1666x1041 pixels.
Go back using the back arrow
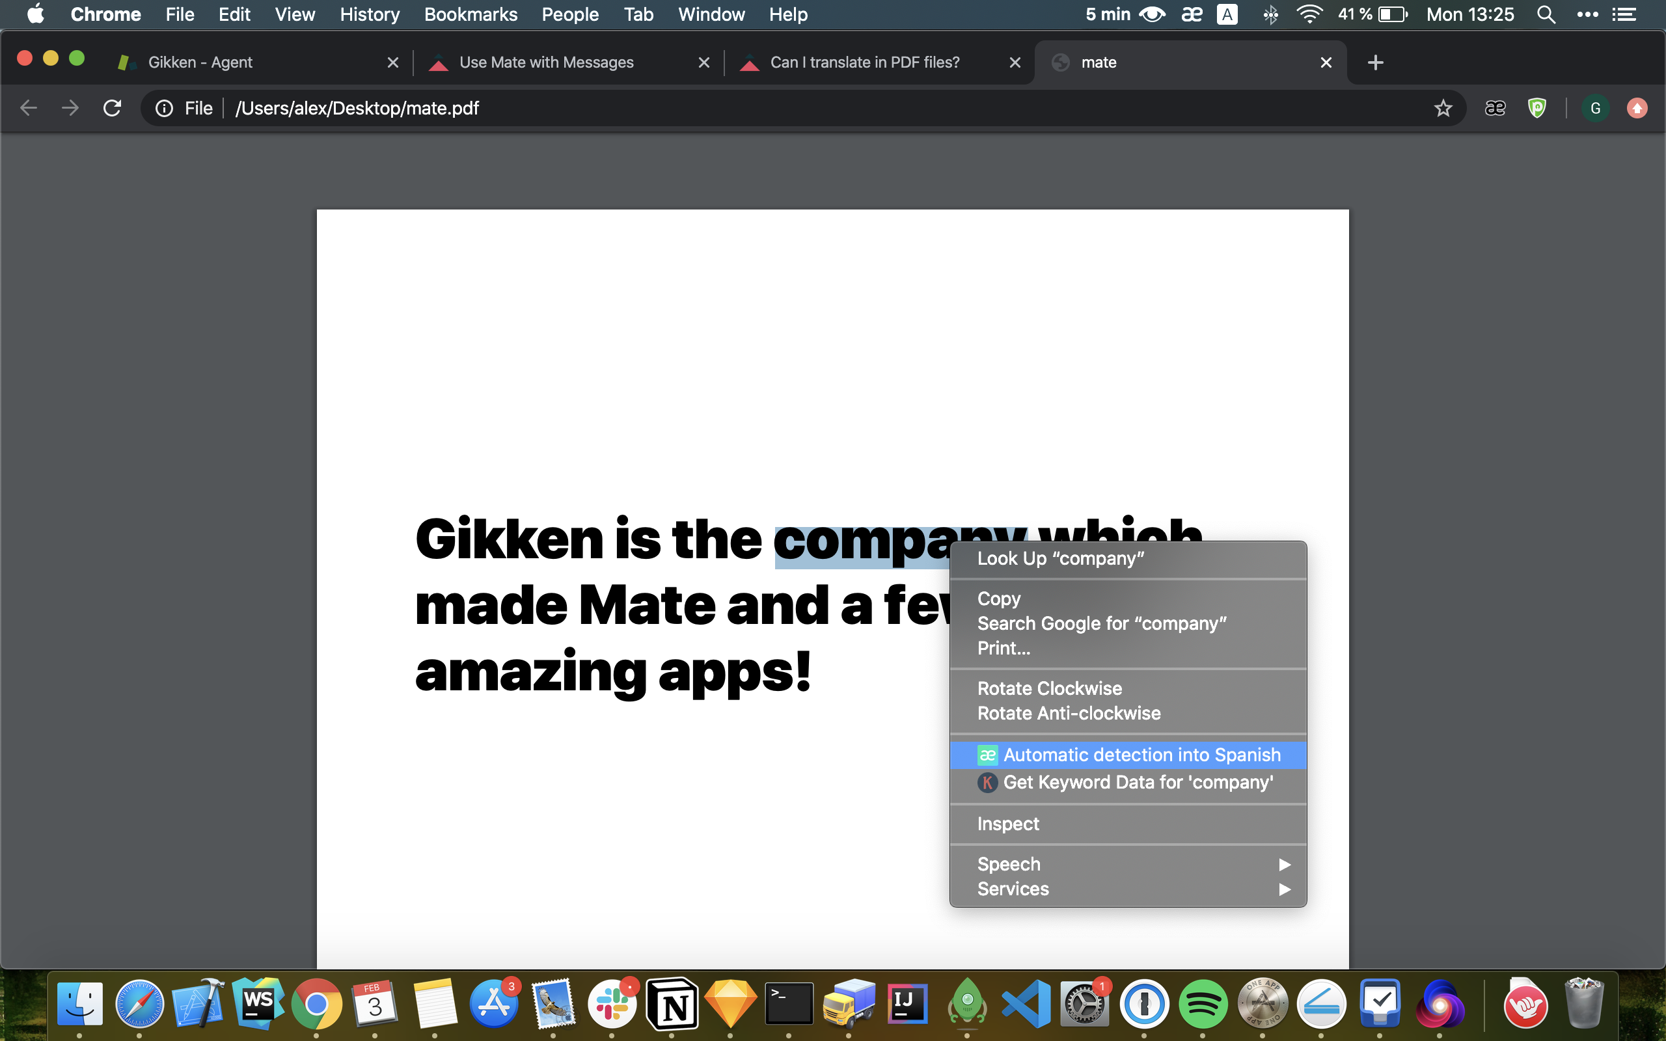point(28,108)
